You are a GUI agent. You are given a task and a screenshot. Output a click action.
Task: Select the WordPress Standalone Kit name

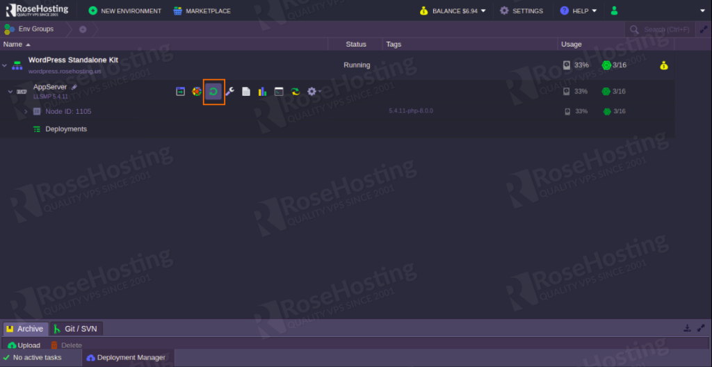pos(73,60)
